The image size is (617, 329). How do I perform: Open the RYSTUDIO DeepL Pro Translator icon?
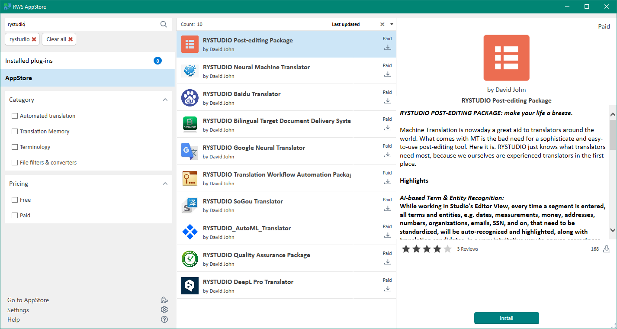click(x=190, y=286)
